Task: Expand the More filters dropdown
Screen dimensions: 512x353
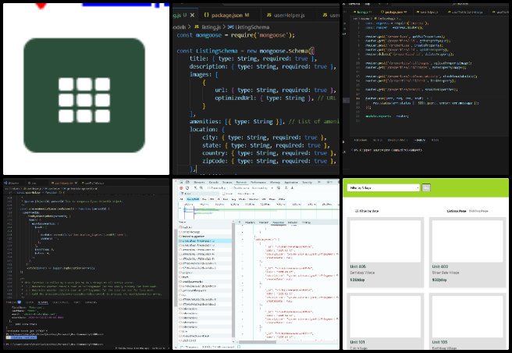Action: 246,194
